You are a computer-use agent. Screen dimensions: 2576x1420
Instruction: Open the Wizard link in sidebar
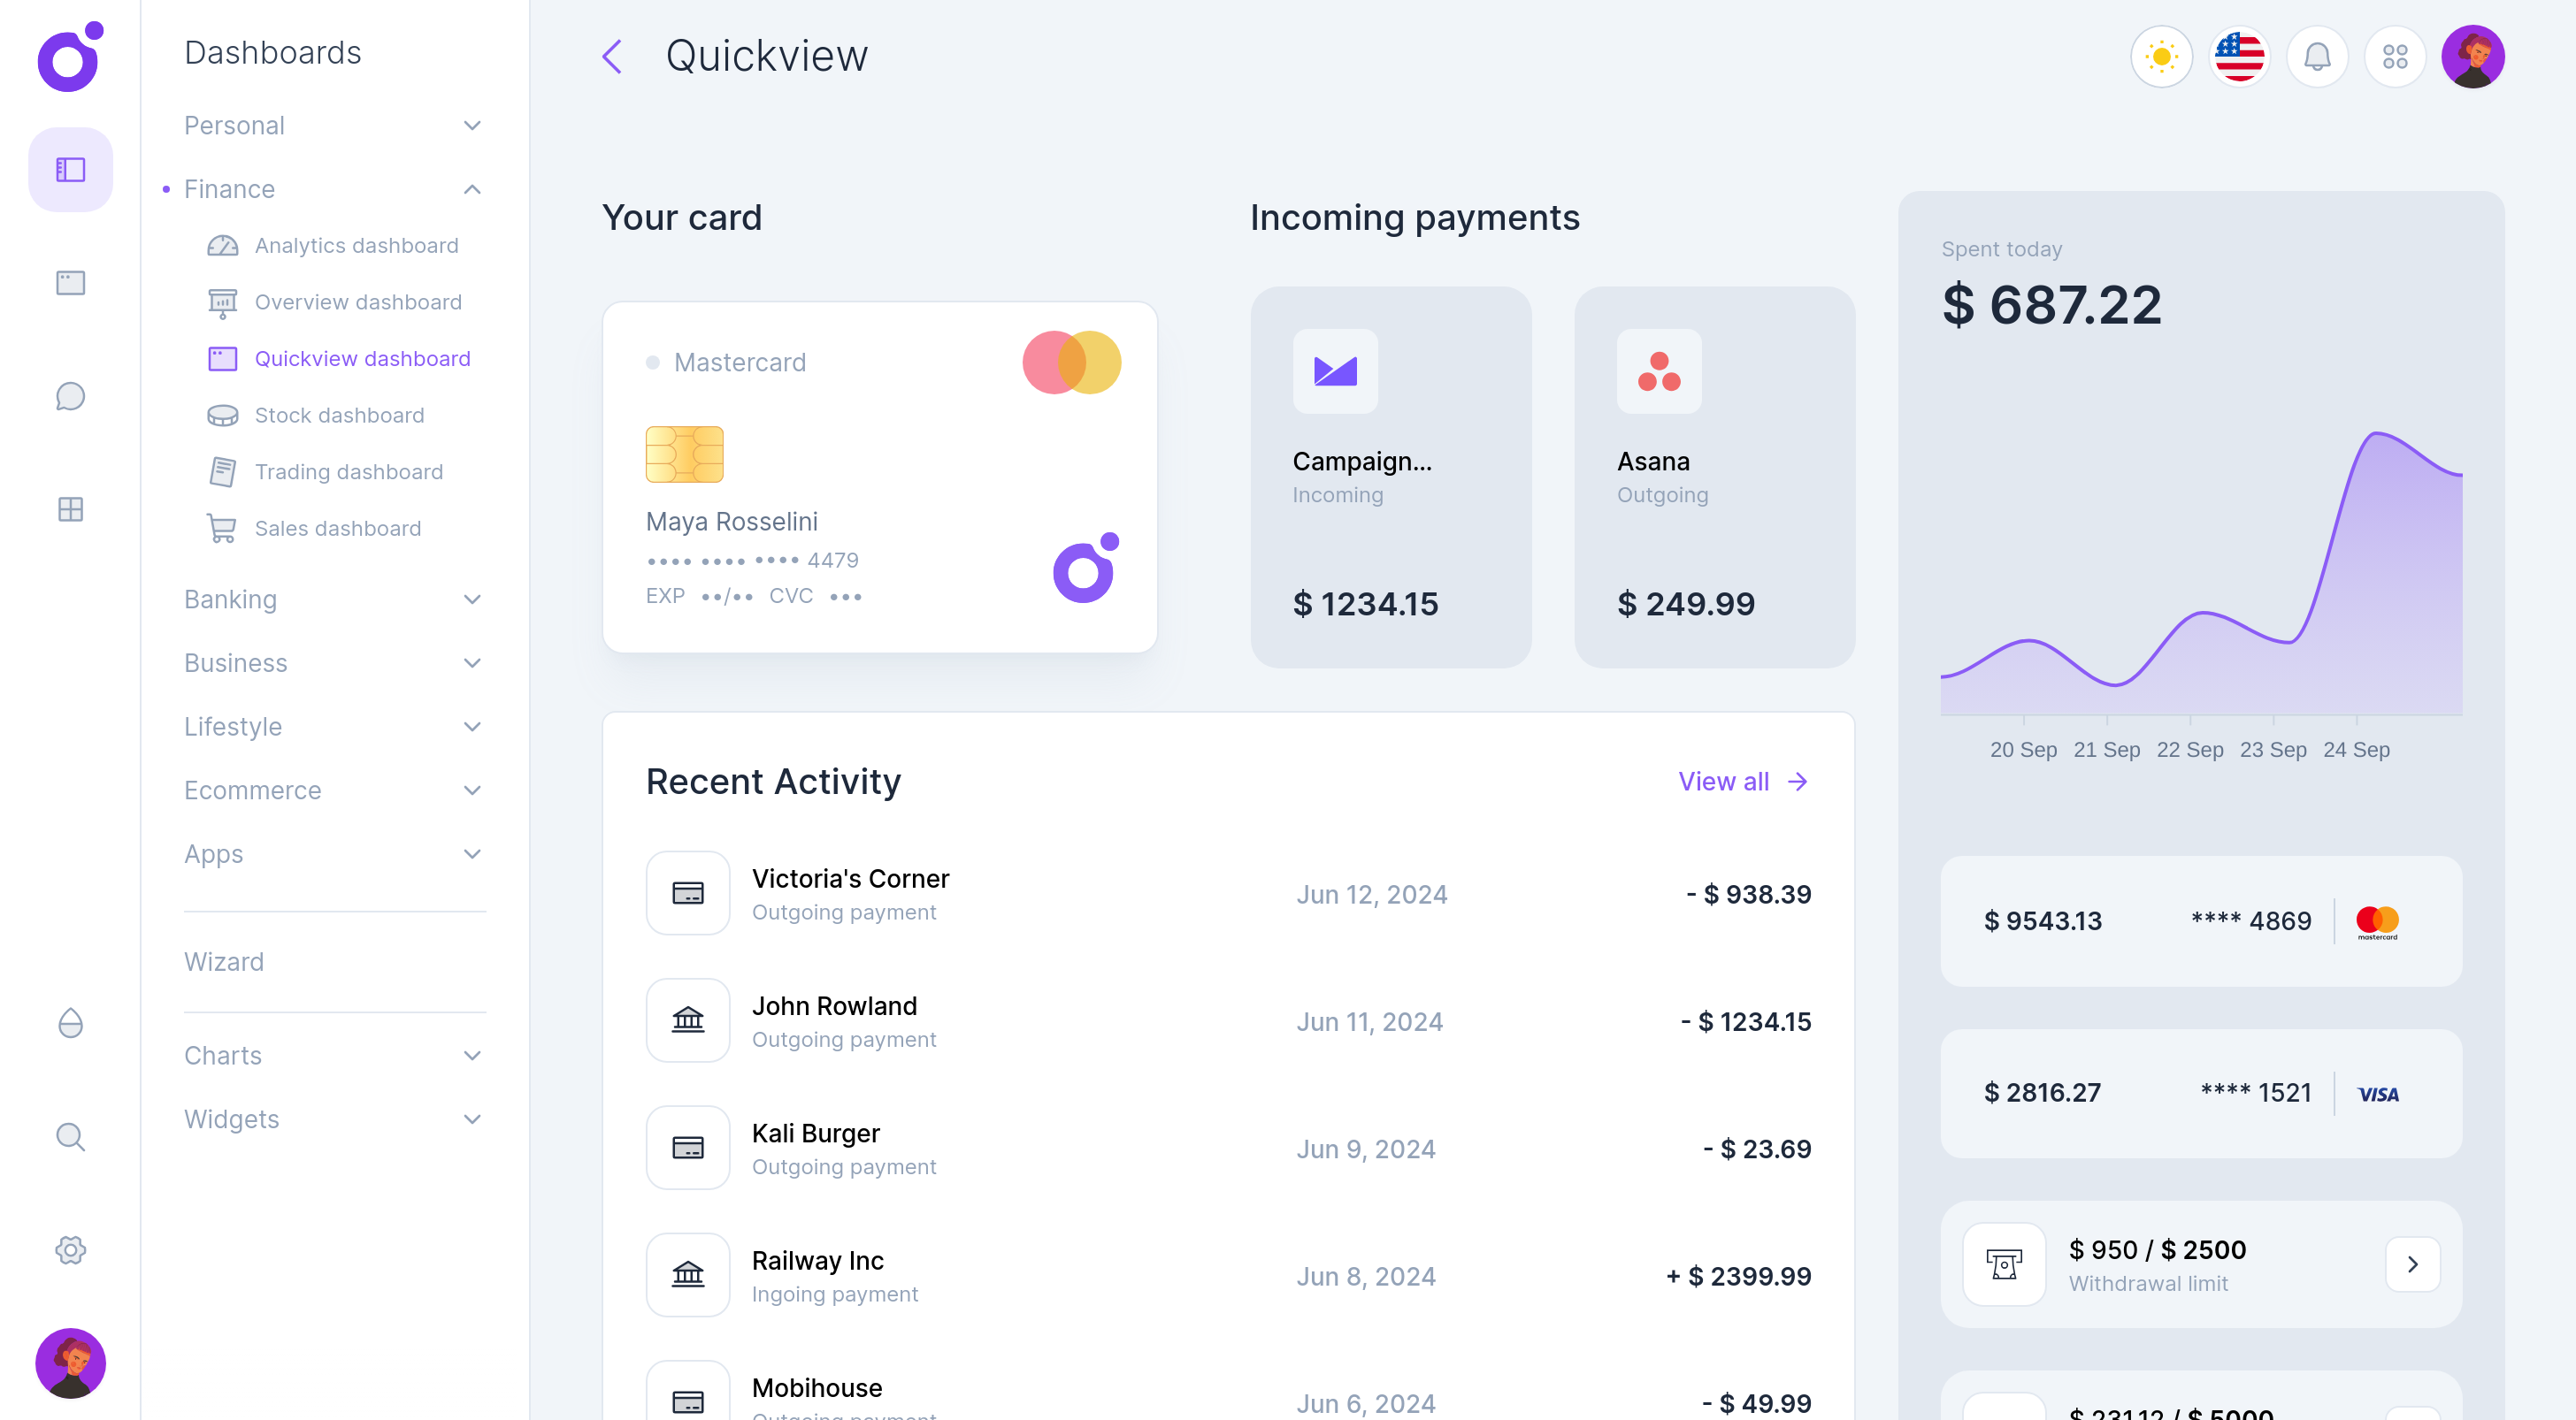pos(224,961)
